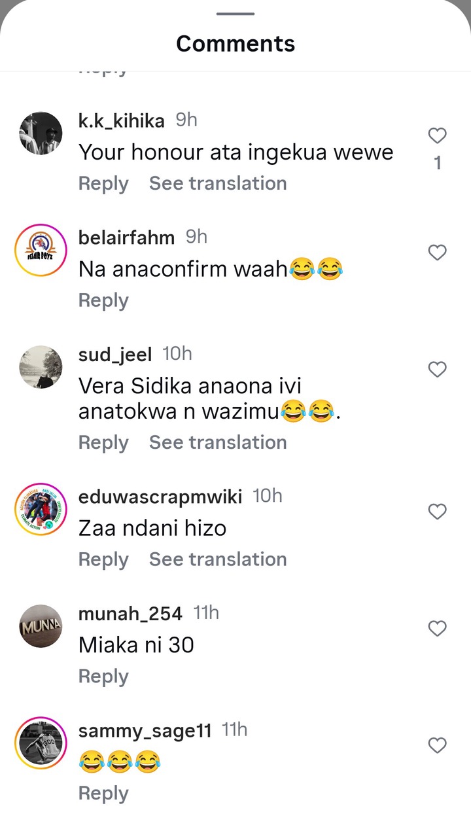Open k.k_kihika's profile picture
471x827 pixels.
point(41,133)
